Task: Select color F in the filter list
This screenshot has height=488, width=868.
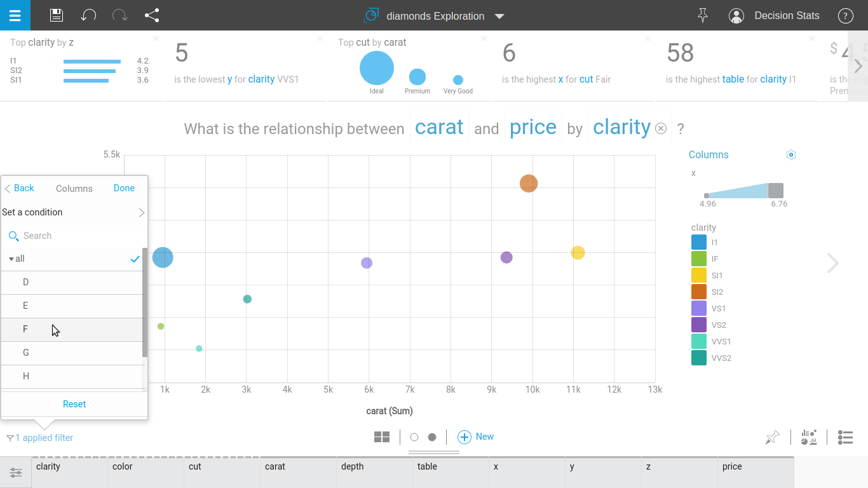Action: tap(25, 329)
